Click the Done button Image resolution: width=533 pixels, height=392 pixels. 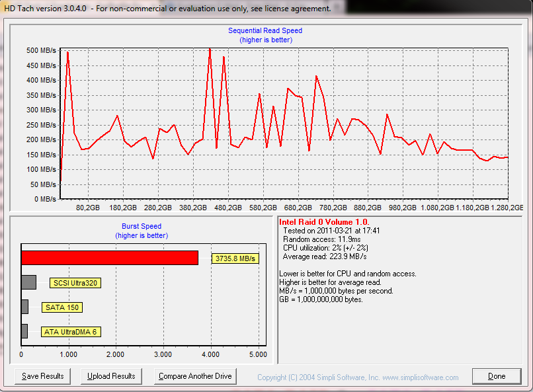(x=497, y=376)
